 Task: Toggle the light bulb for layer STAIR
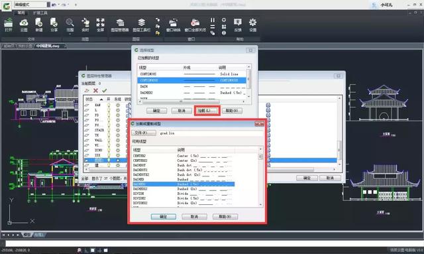(109, 130)
